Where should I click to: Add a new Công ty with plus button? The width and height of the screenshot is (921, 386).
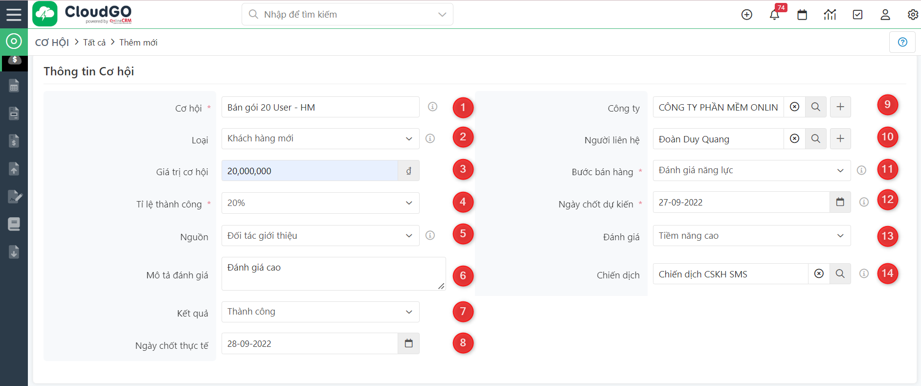[840, 107]
